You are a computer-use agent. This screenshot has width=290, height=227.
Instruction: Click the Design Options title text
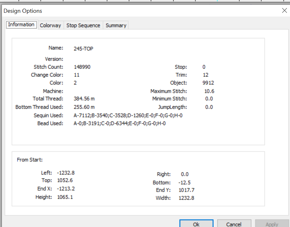point(23,11)
